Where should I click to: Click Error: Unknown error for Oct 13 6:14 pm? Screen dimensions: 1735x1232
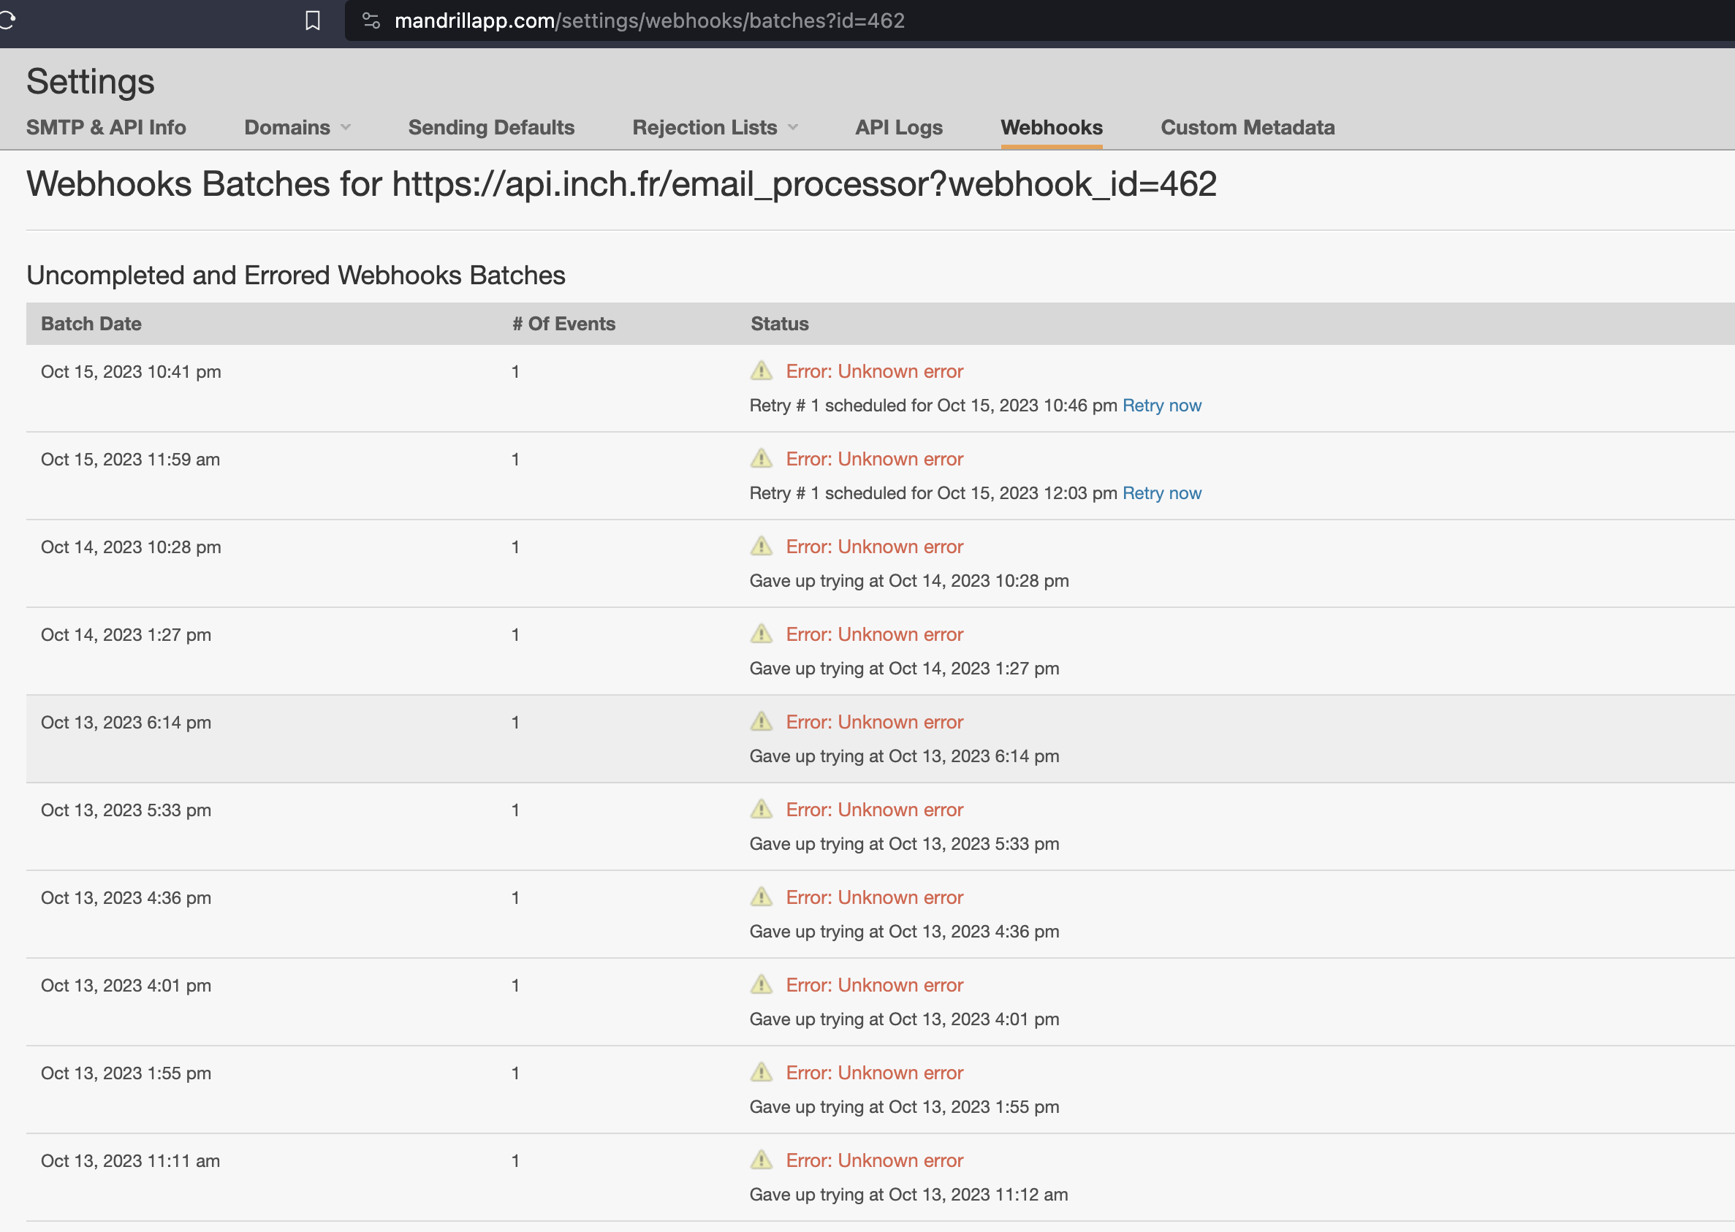[x=874, y=721]
